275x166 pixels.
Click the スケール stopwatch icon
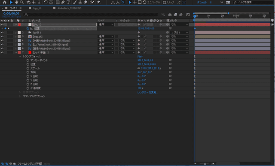tap(27, 68)
